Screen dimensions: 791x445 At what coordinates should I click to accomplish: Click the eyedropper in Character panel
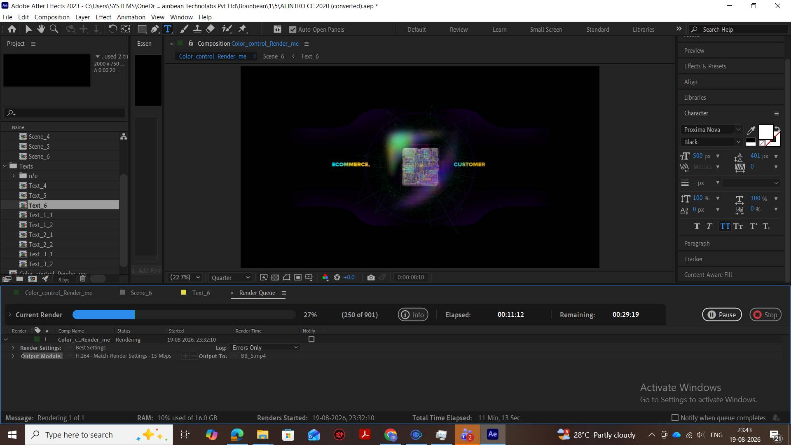click(751, 130)
